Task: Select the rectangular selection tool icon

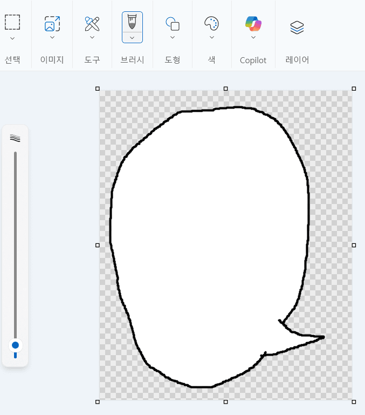Action: (x=12, y=22)
